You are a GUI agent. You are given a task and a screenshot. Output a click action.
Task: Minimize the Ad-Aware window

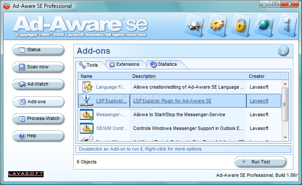pyautogui.click(x=264, y=4)
